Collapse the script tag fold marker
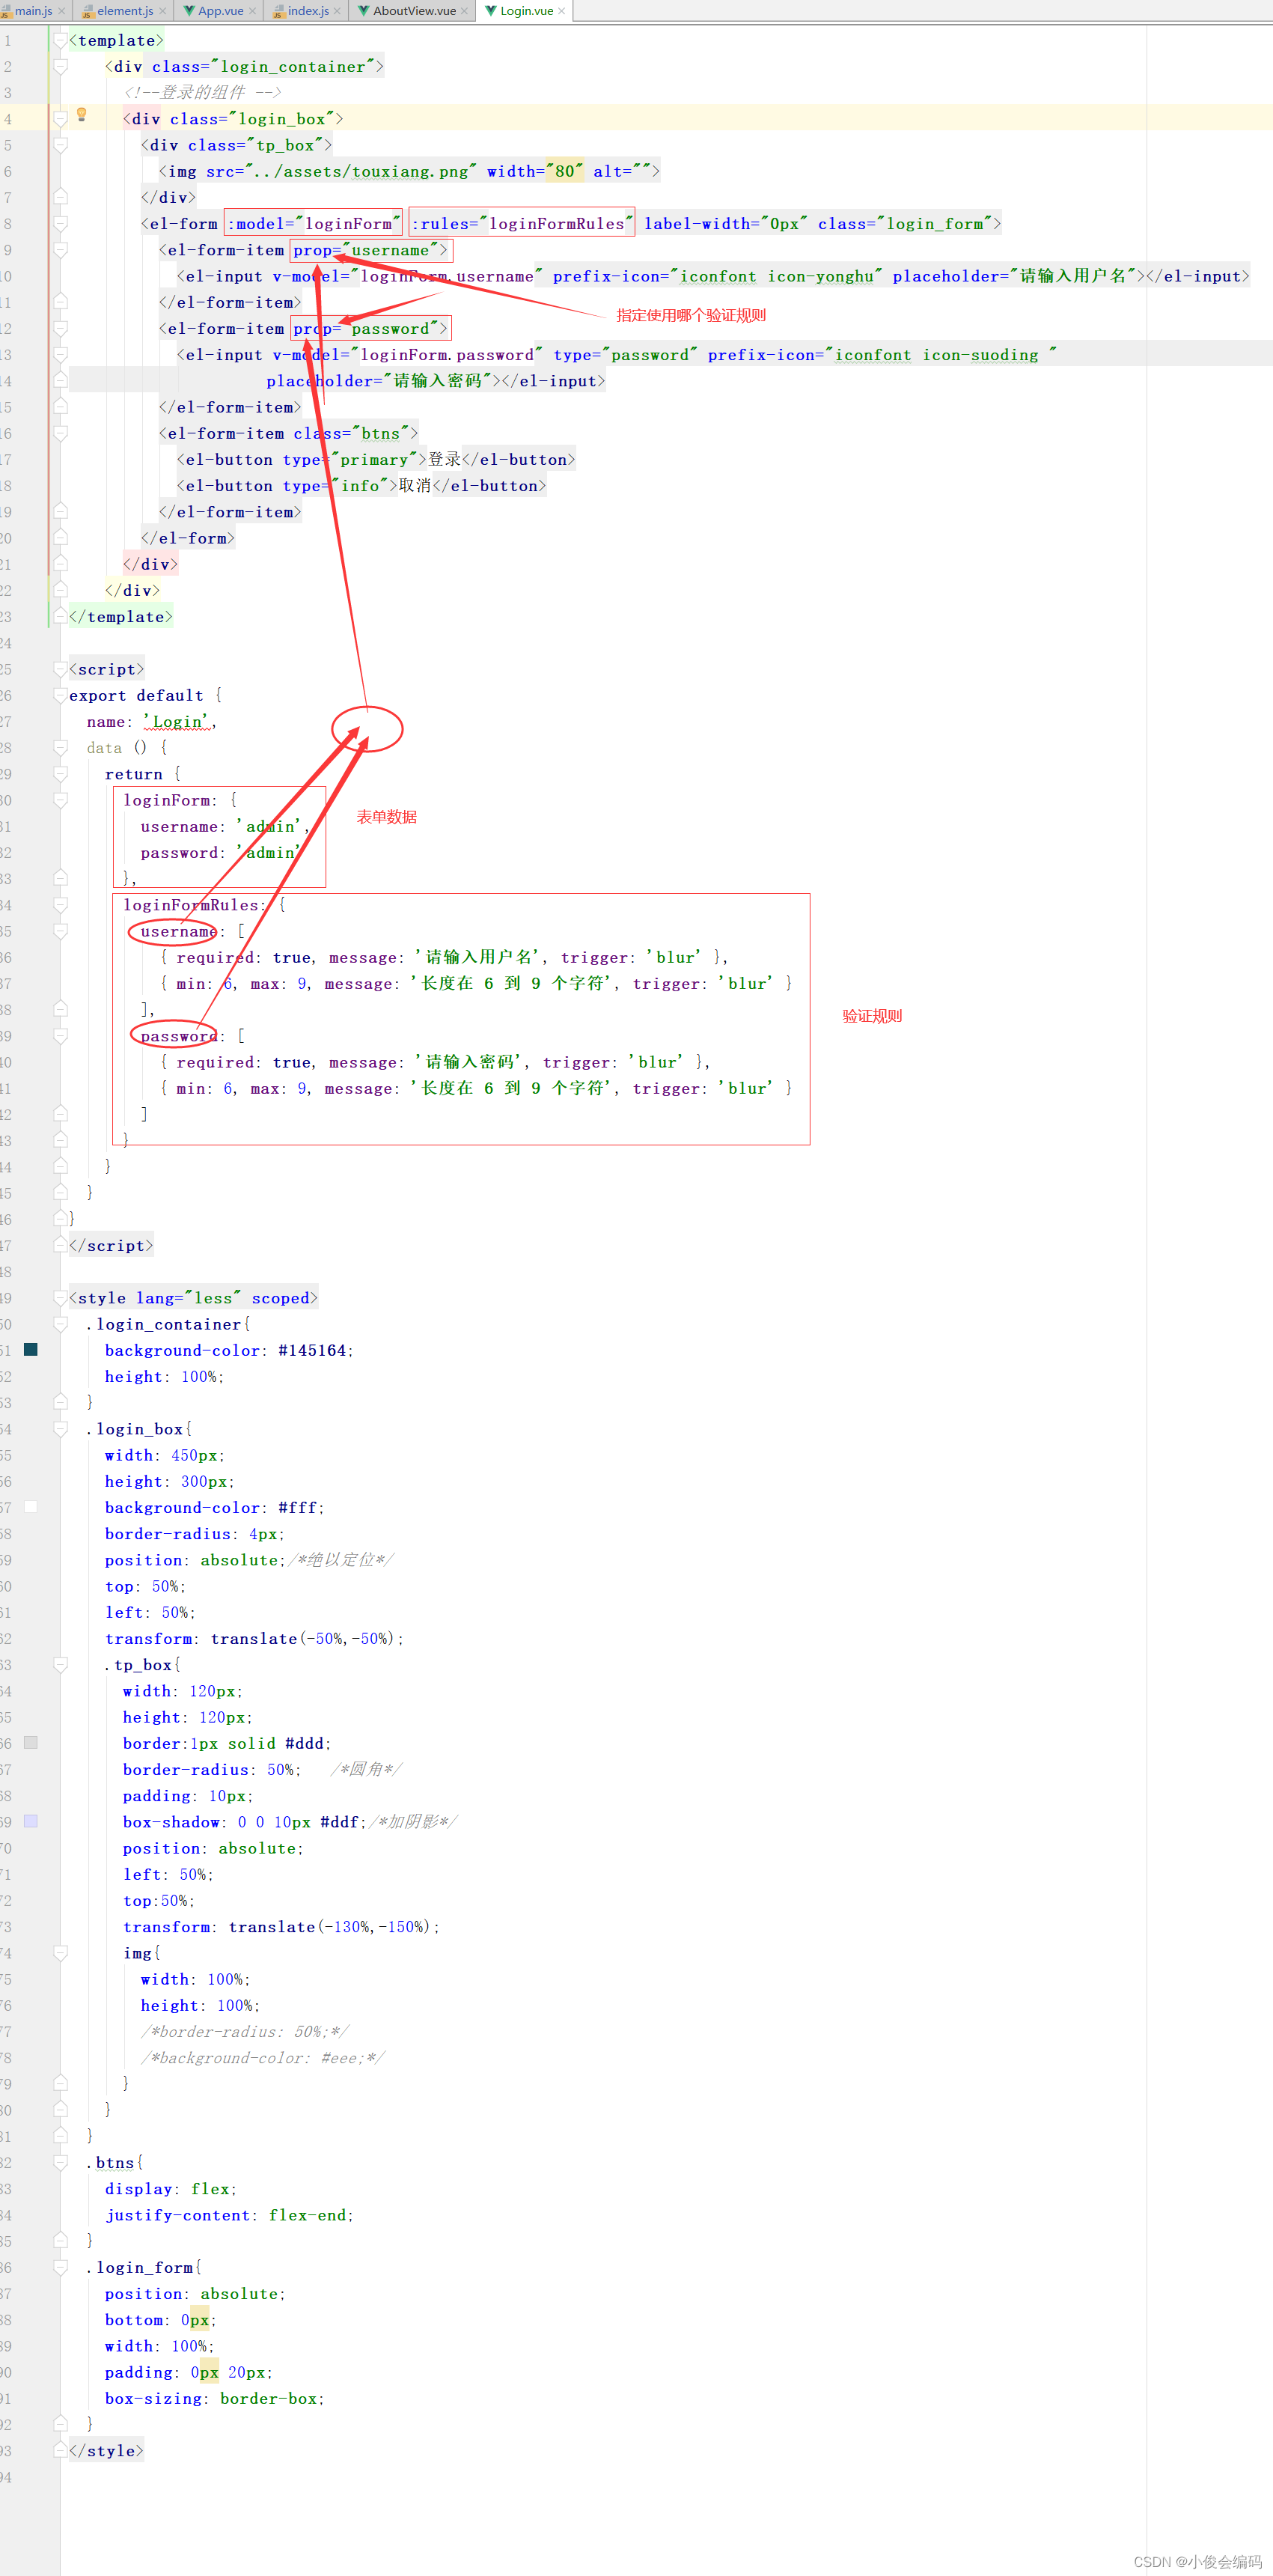Image resolution: width=1273 pixels, height=2576 pixels. coord(60,669)
